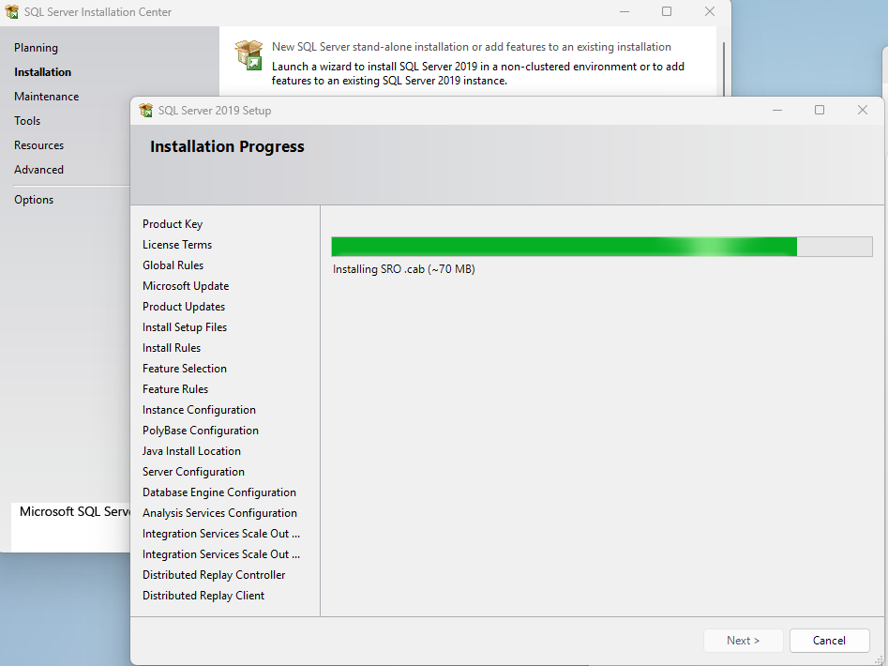
Task: Click 'Installing SRO .cab (~70 MB)' status text
Action: (x=404, y=269)
